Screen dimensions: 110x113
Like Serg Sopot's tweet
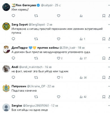(x=59, y=39)
